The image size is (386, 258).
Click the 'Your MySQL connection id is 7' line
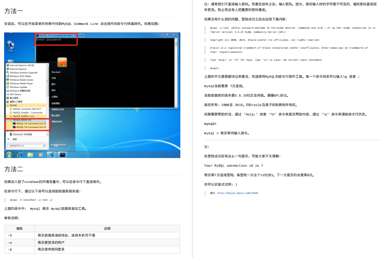tap(233, 166)
